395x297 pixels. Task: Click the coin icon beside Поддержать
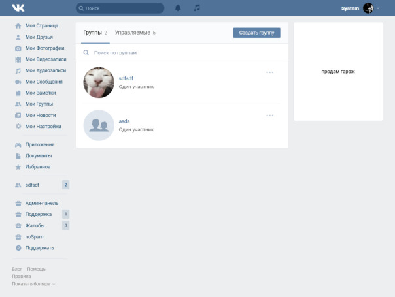[x=18, y=248]
